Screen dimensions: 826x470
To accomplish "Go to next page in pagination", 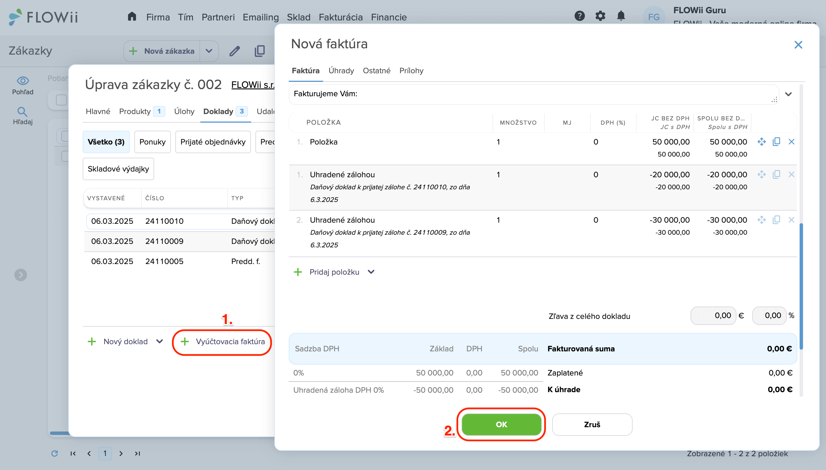I will (x=121, y=453).
